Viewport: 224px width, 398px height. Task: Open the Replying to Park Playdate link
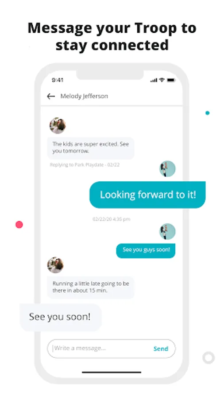tap(85, 165)
